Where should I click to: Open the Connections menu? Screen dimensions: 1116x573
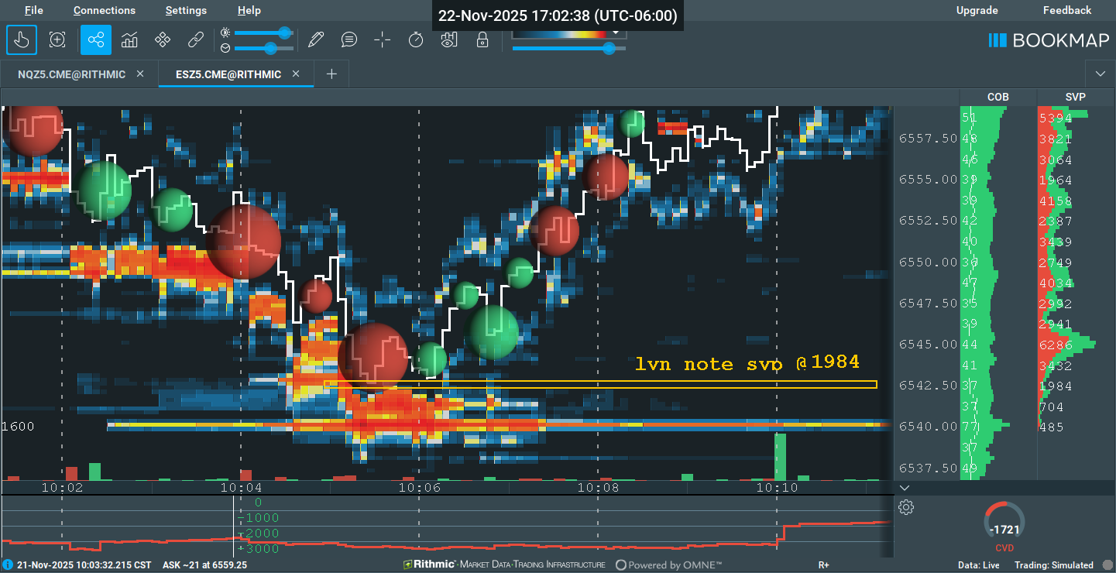click(105, 10)
